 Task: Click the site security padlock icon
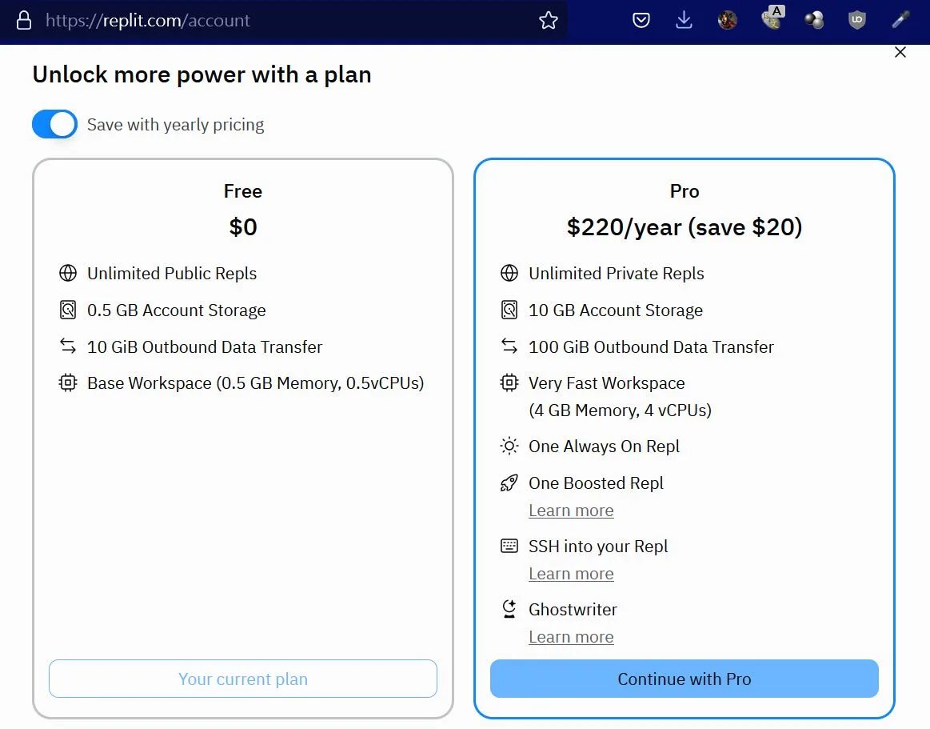click(24, 20)
